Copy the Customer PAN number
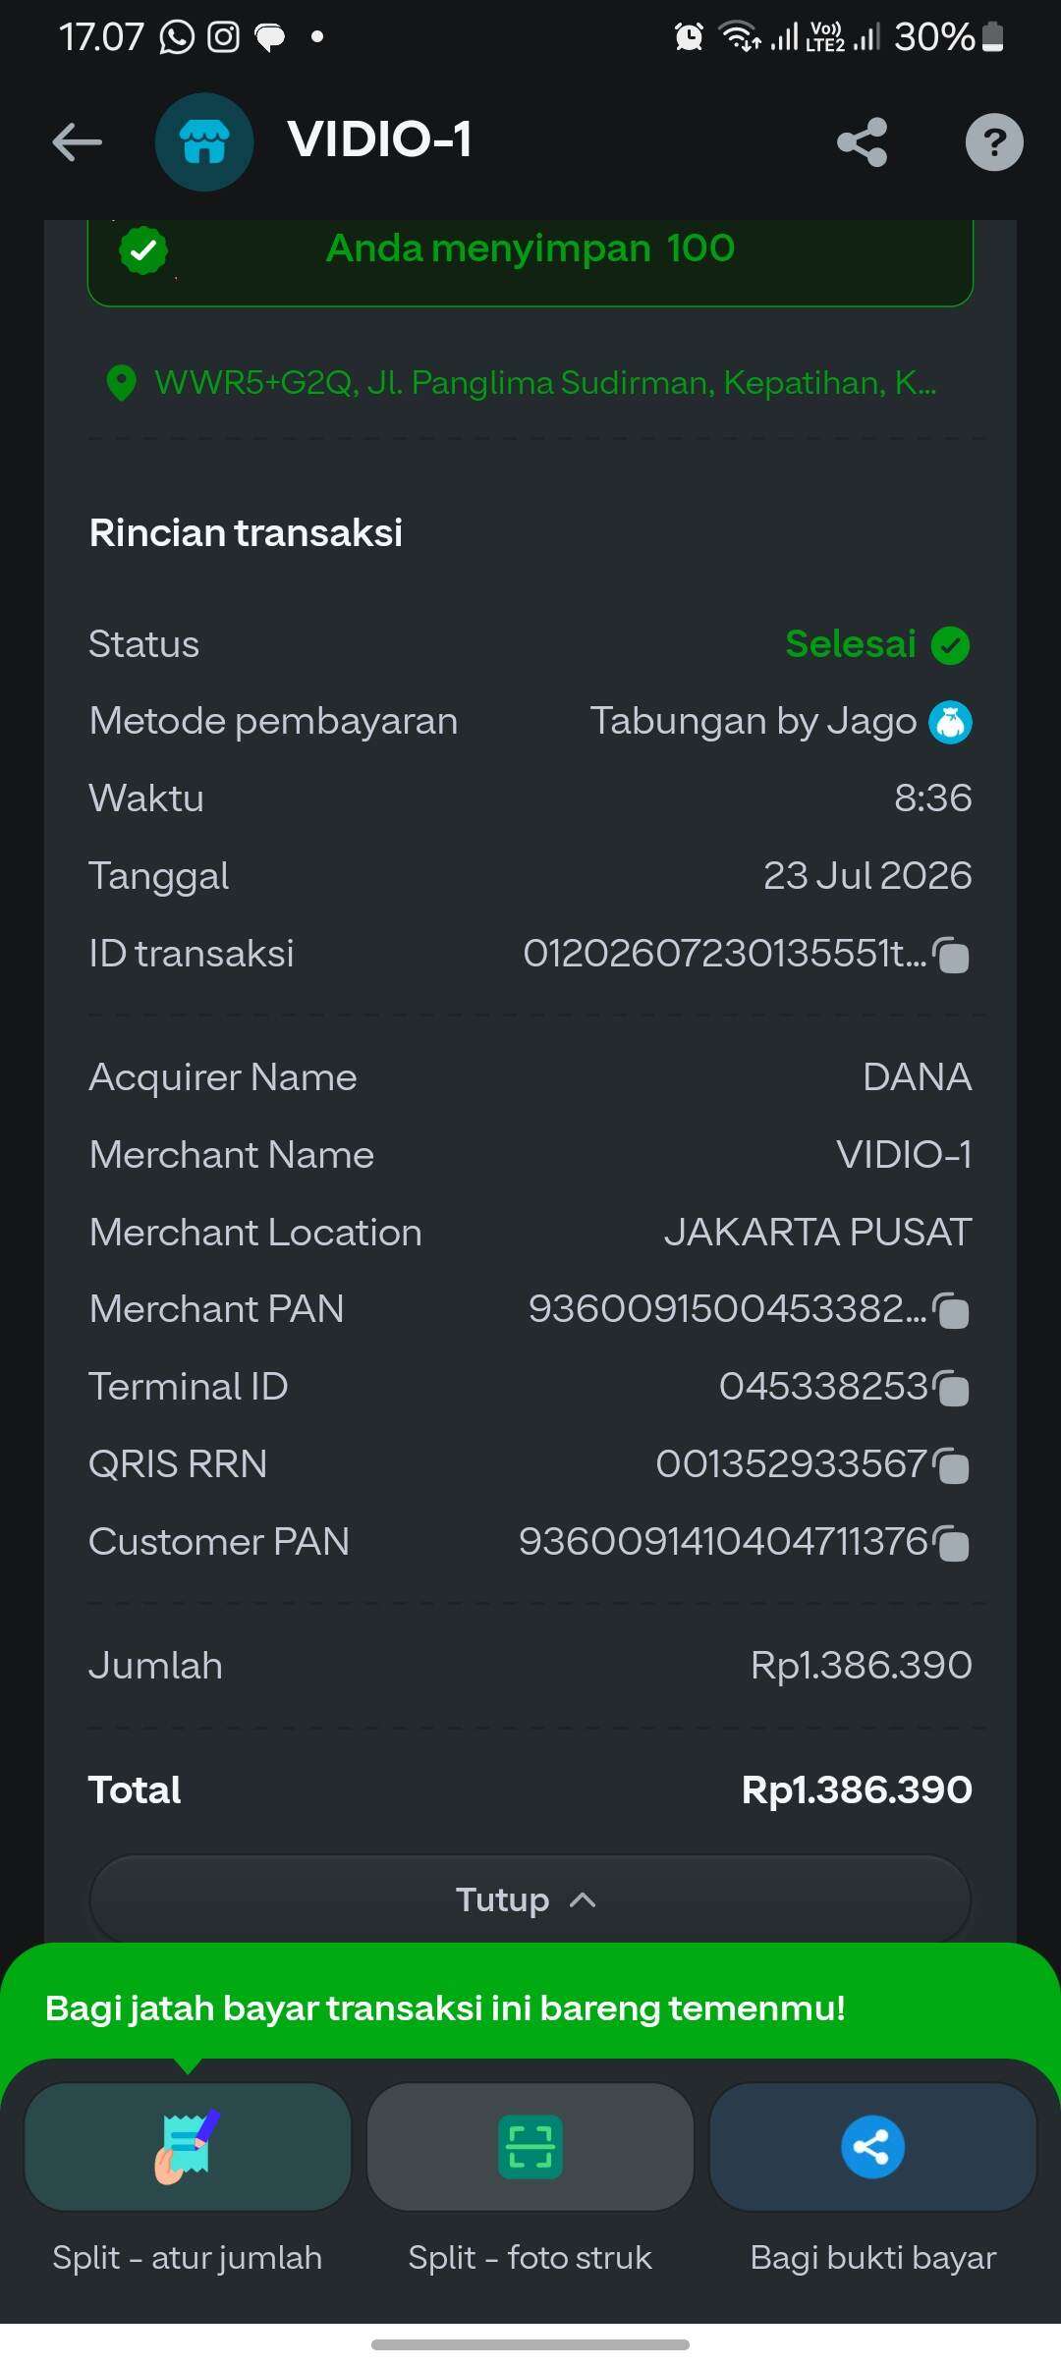1061x2365 pixels. click(951, 1542)
